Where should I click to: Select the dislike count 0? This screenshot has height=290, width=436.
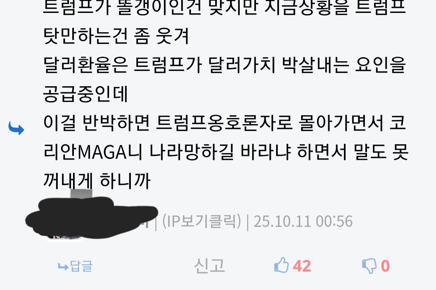click(x=385, y=266)
